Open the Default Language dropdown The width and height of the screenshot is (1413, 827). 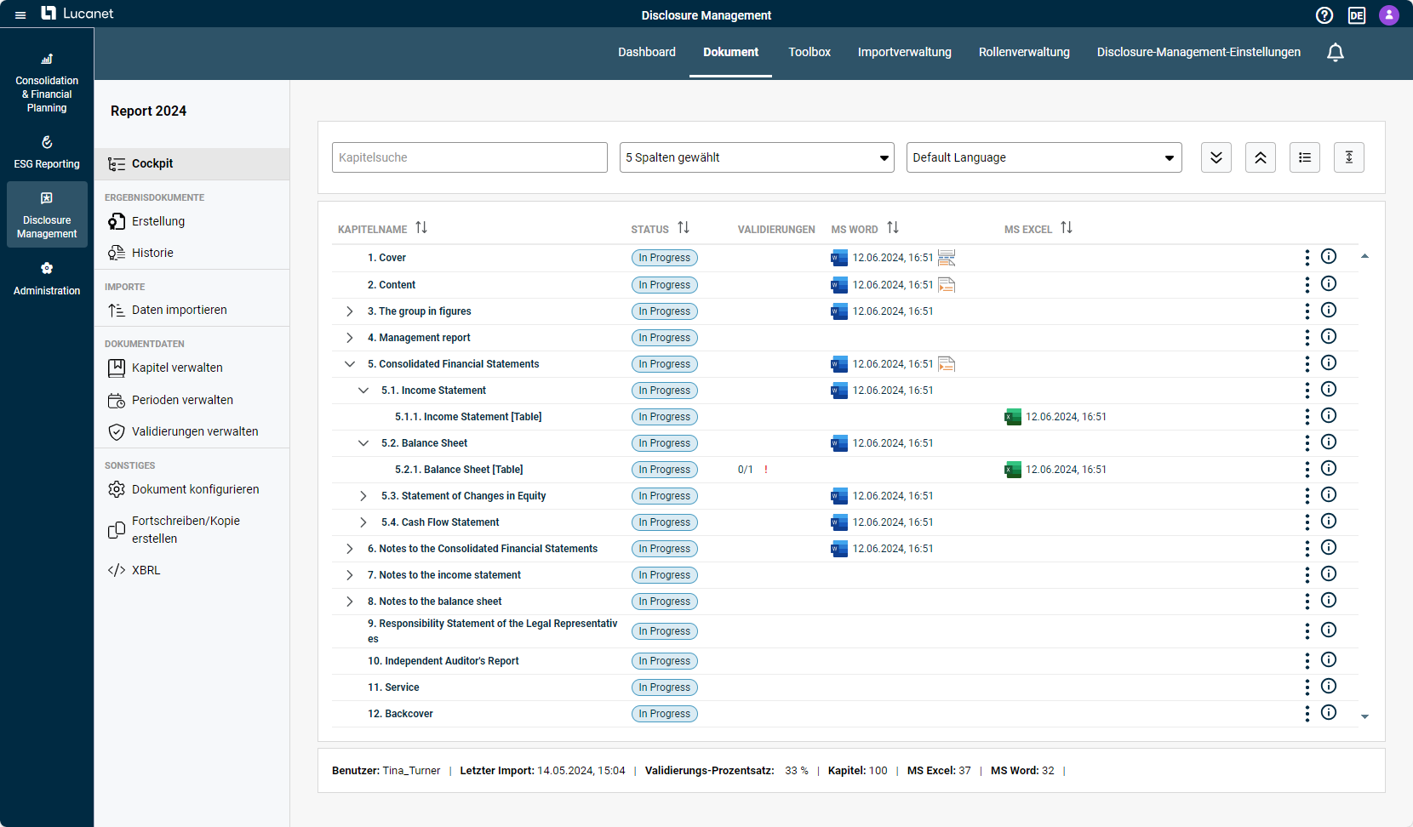[1044, 157]
